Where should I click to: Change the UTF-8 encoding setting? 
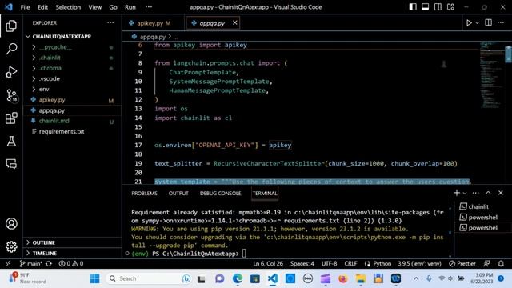coord(329,263)
